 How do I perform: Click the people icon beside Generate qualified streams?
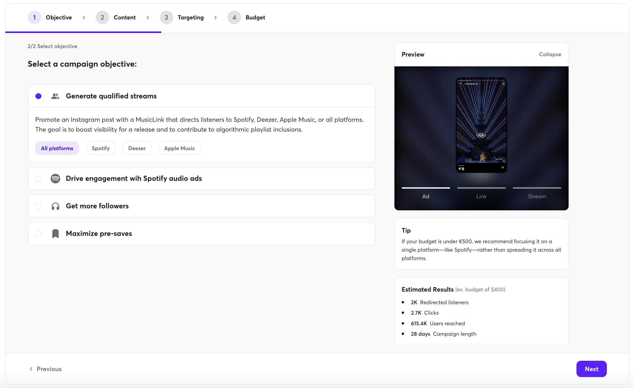pyautogui.click(x=55, y=96)
